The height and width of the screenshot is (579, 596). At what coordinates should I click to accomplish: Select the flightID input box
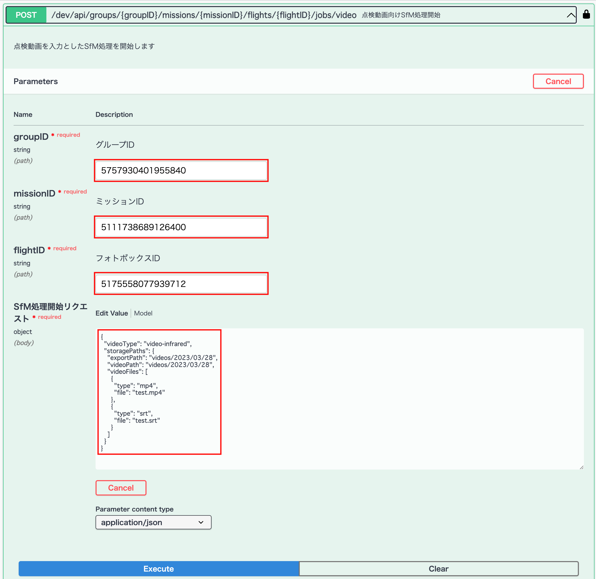tap(181, 284)
